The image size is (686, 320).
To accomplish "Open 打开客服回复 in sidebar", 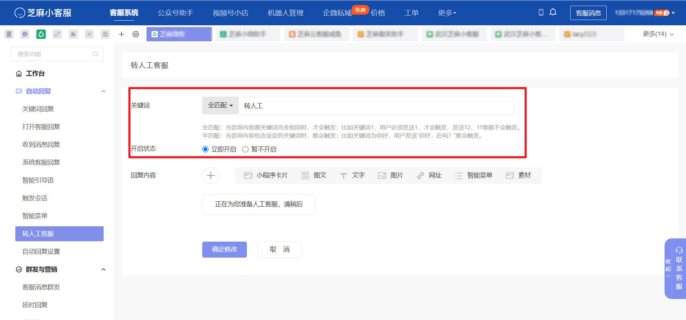I will (41, 127).
